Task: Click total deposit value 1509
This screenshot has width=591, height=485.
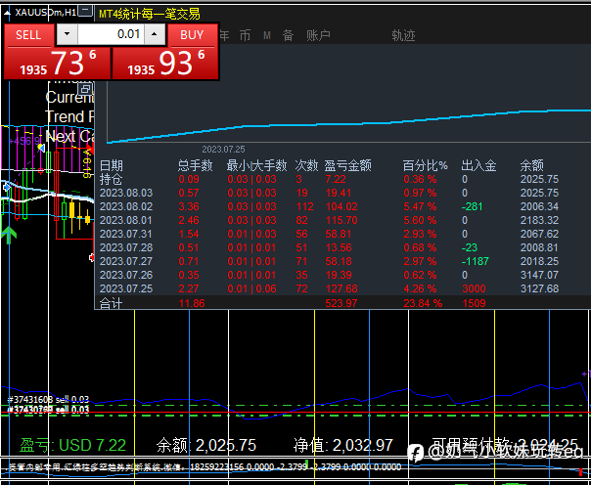Action: [x=475, y=303]
